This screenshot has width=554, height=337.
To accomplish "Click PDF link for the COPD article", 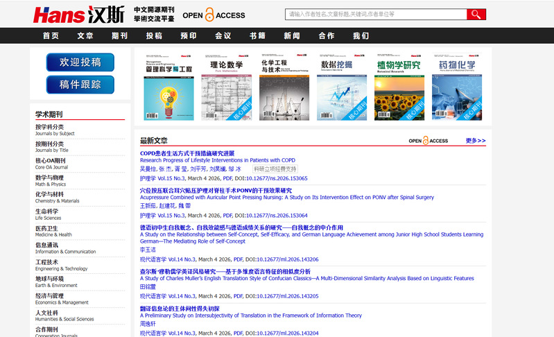I will (x=228, y=178).
